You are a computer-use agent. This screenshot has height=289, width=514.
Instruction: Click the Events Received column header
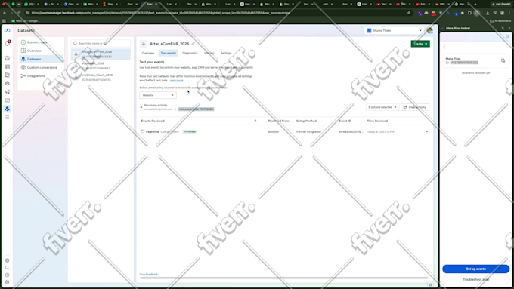(153, 121)
